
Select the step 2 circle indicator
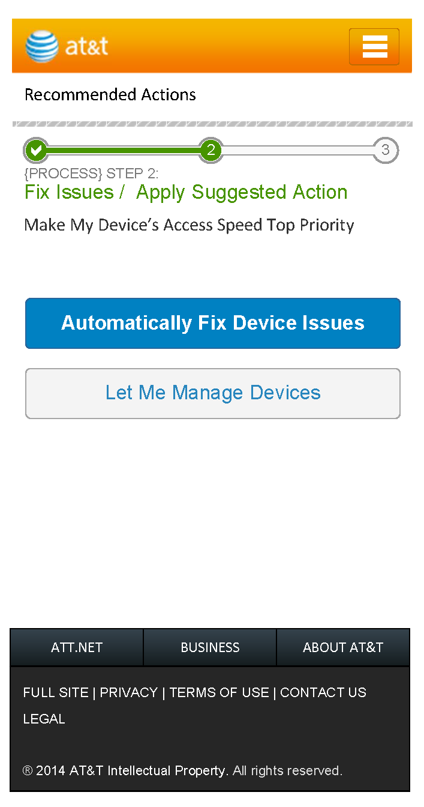[211, 150]
